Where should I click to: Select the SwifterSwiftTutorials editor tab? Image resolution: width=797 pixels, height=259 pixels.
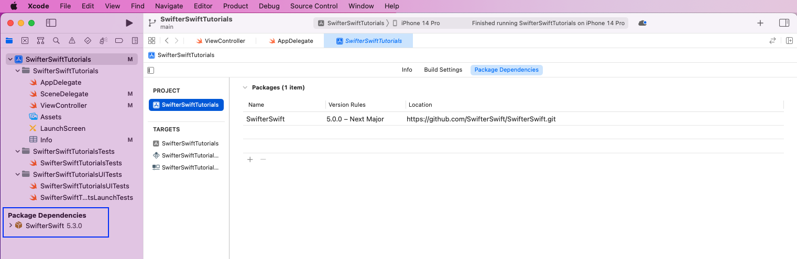pos(368,41)
